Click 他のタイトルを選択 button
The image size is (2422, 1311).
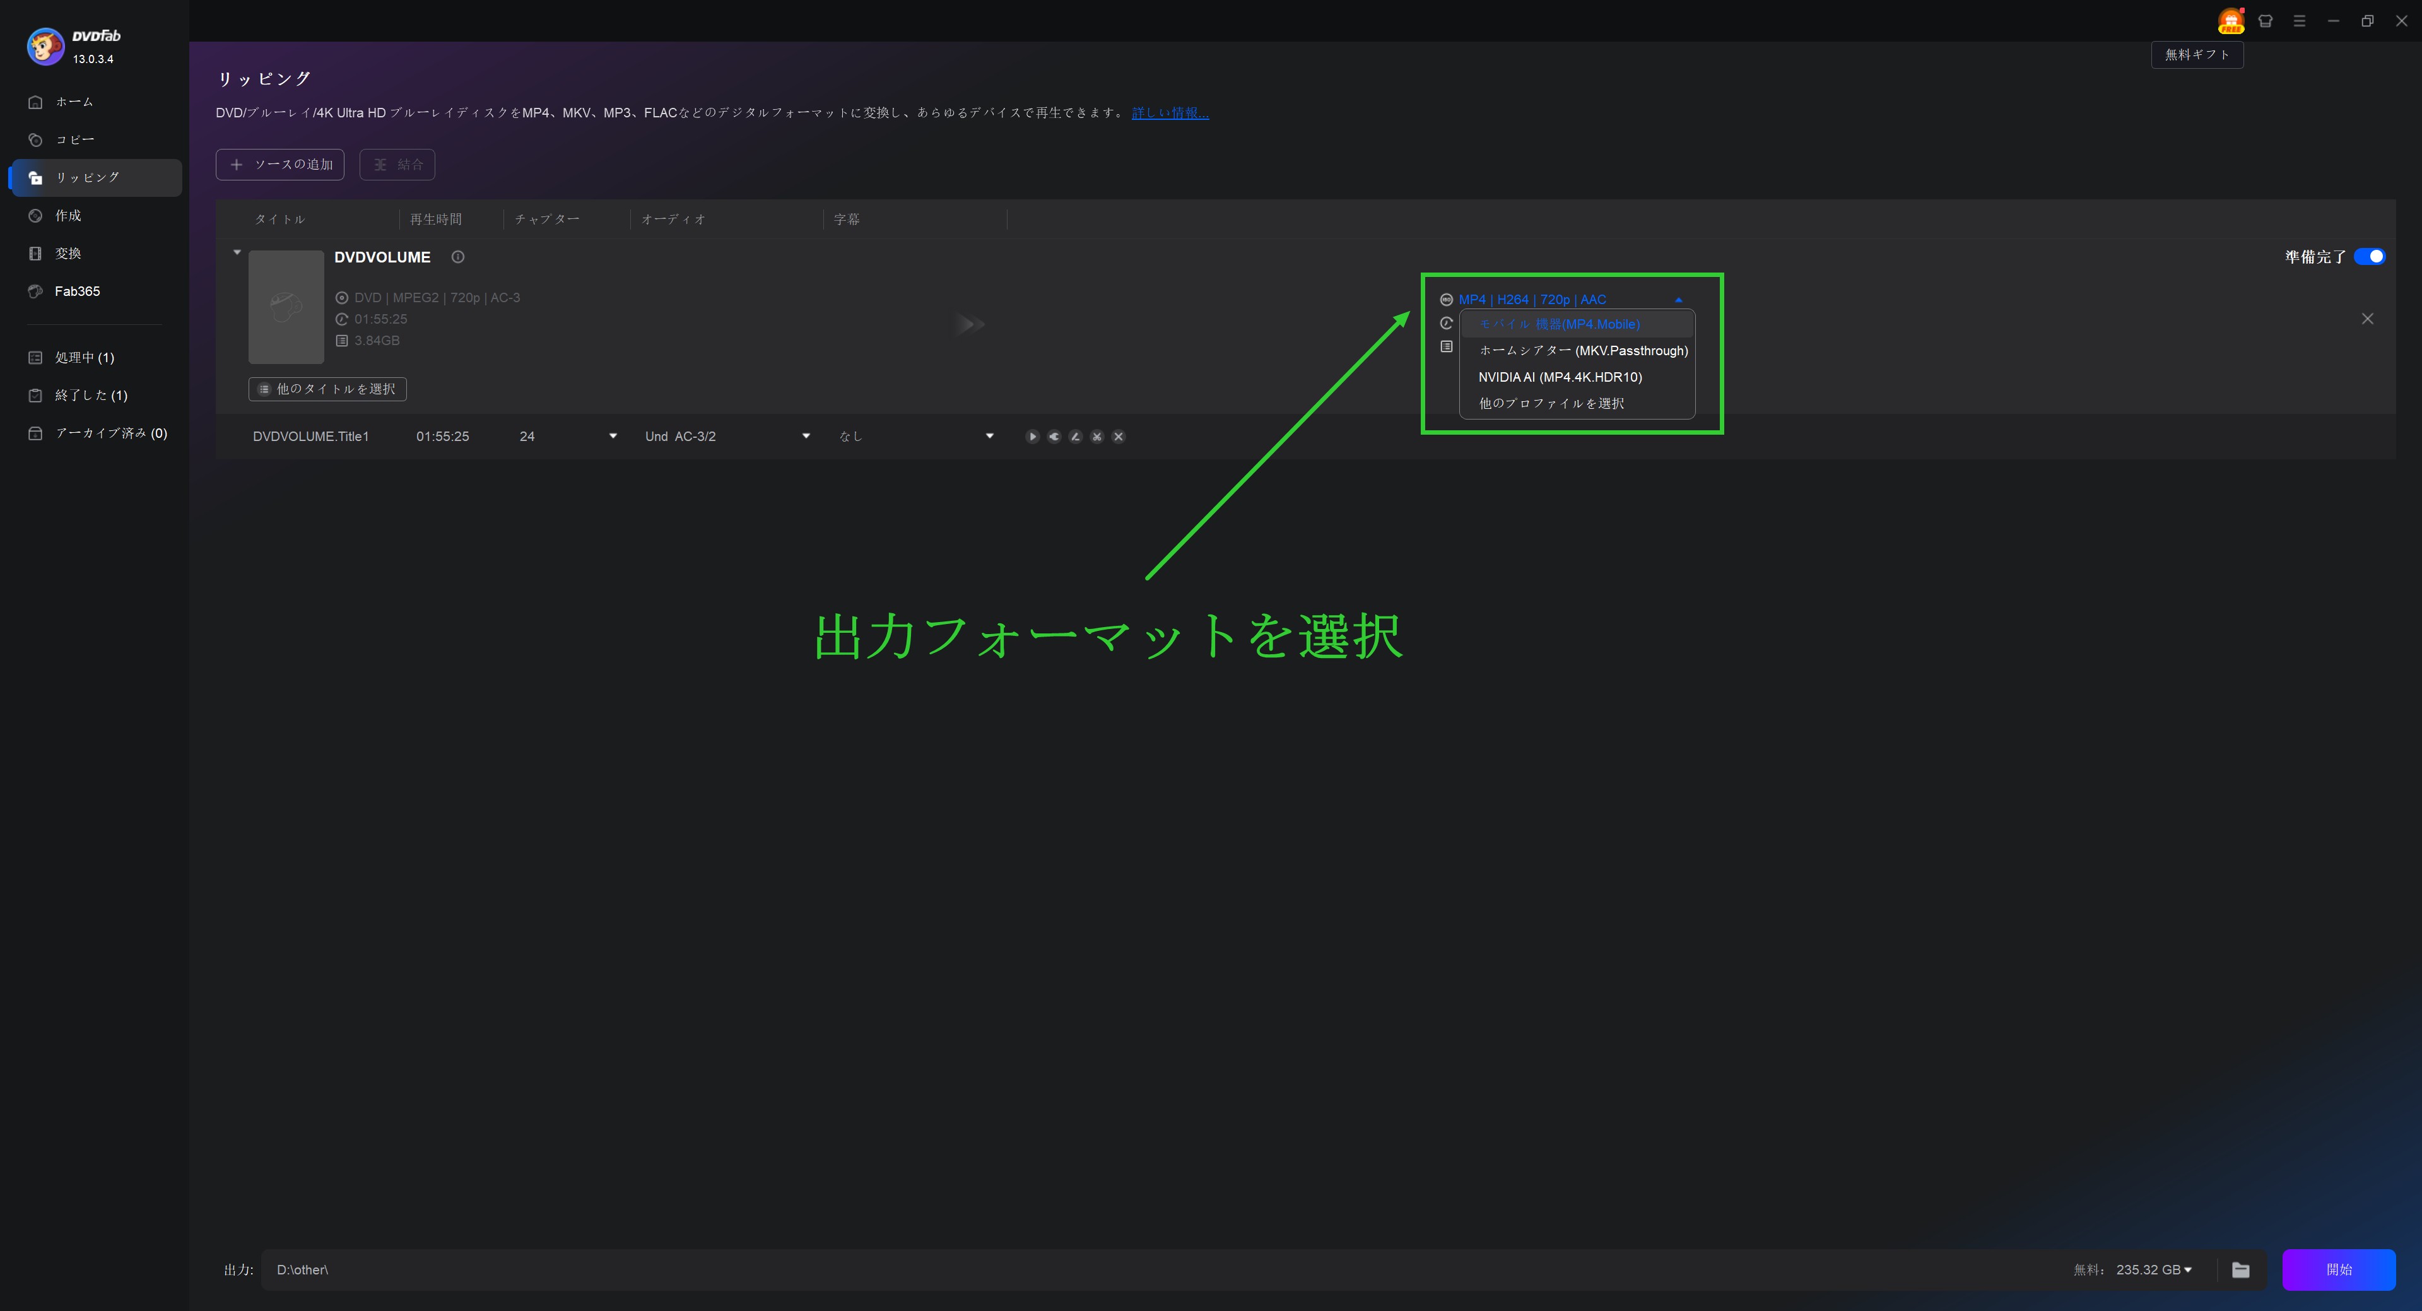[327, 389]
